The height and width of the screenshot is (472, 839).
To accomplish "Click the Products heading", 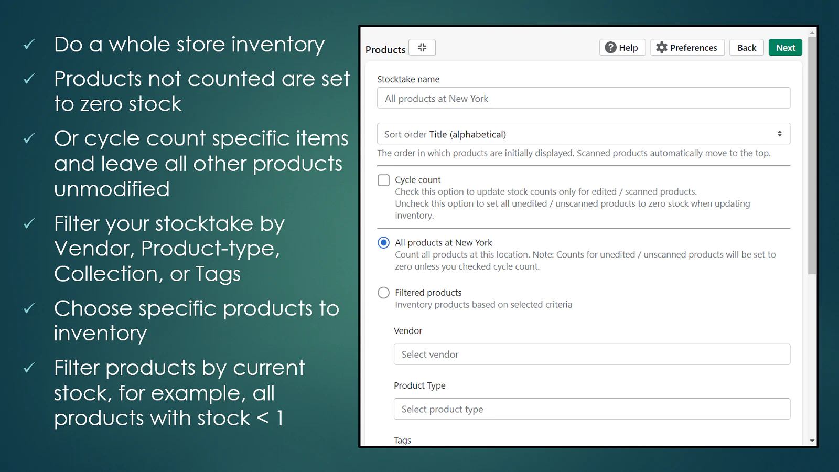I will pyautogui.click(x=385, y=50).
